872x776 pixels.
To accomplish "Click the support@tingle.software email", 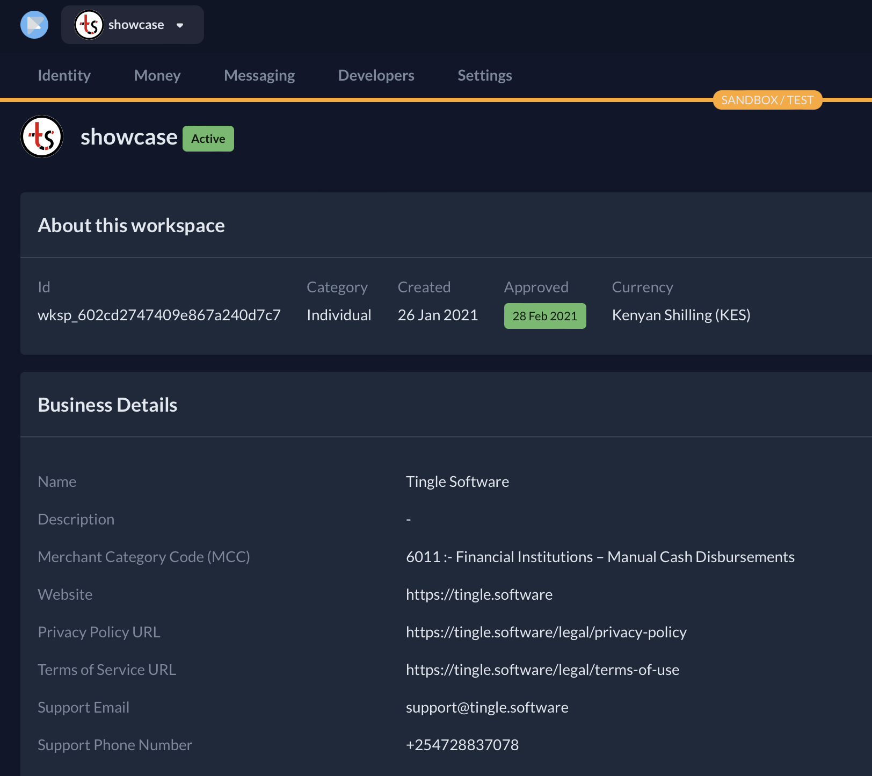I will 487,707.
